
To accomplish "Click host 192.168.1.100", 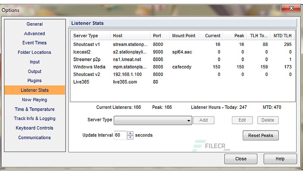I will click(127, 74).
